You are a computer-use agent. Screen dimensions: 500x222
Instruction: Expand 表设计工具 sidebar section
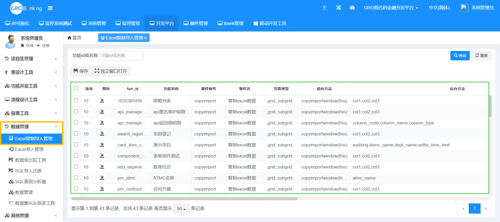[x=31, y=72]
